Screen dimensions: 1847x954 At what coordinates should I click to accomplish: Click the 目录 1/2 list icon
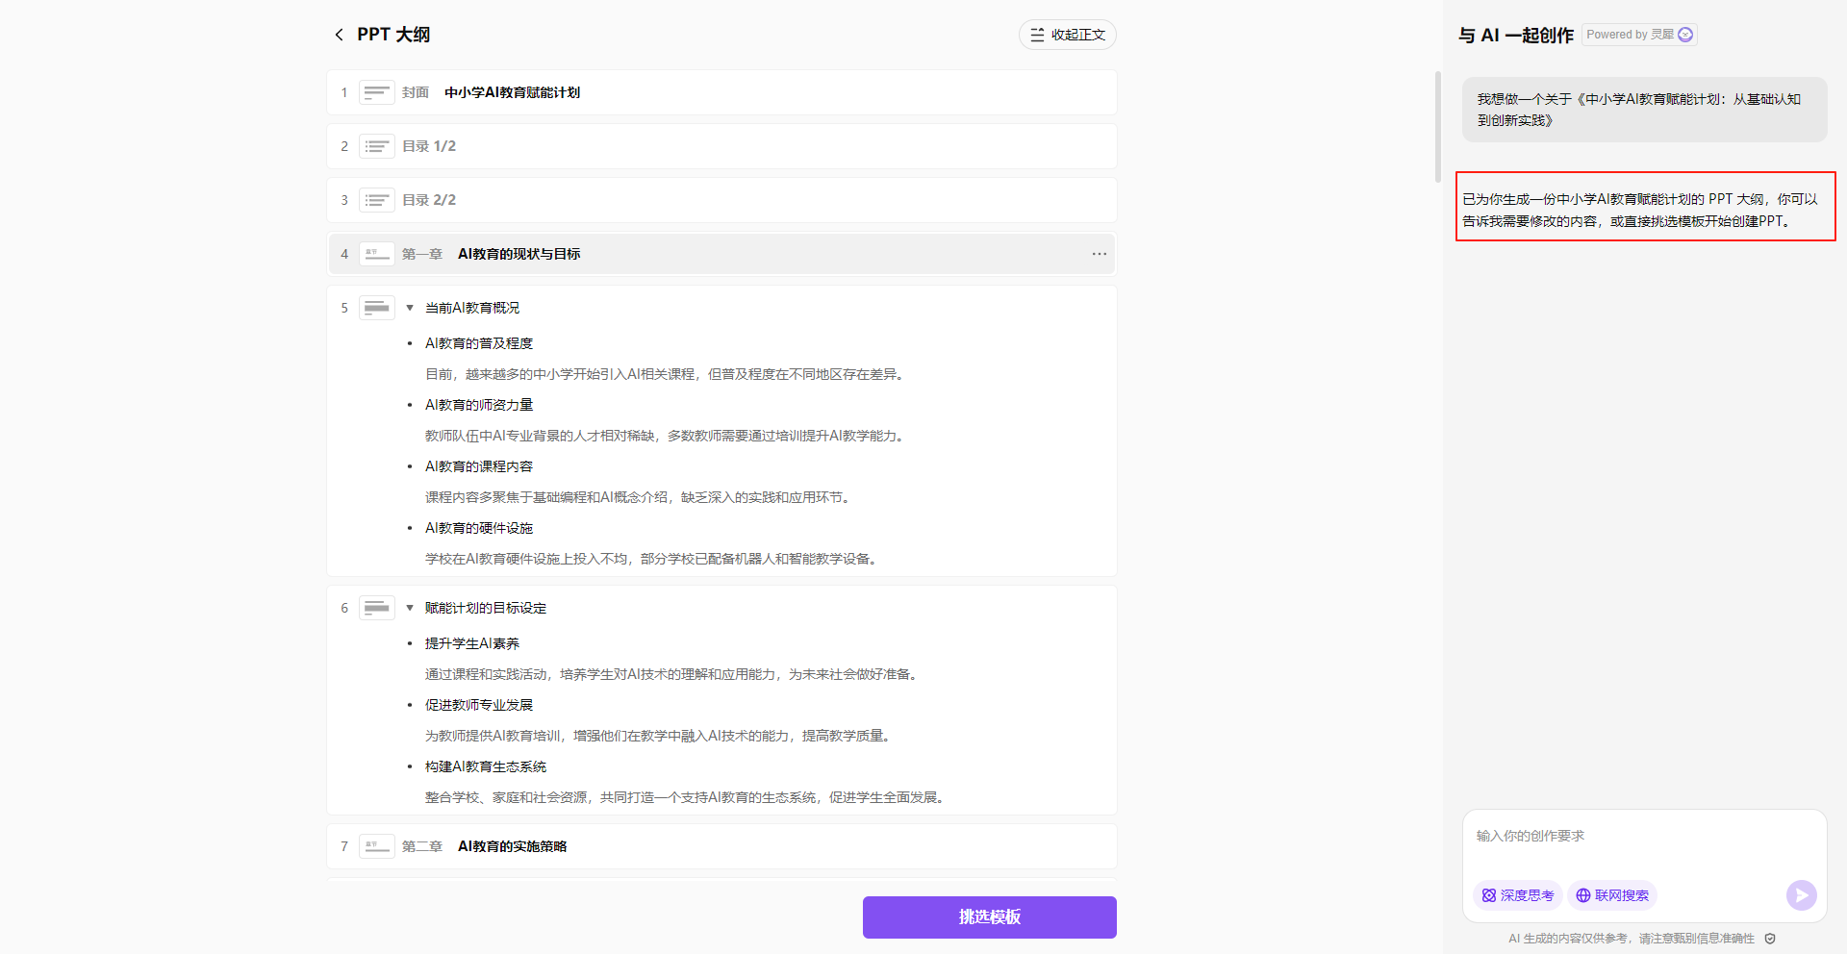[x=377, y=146]
